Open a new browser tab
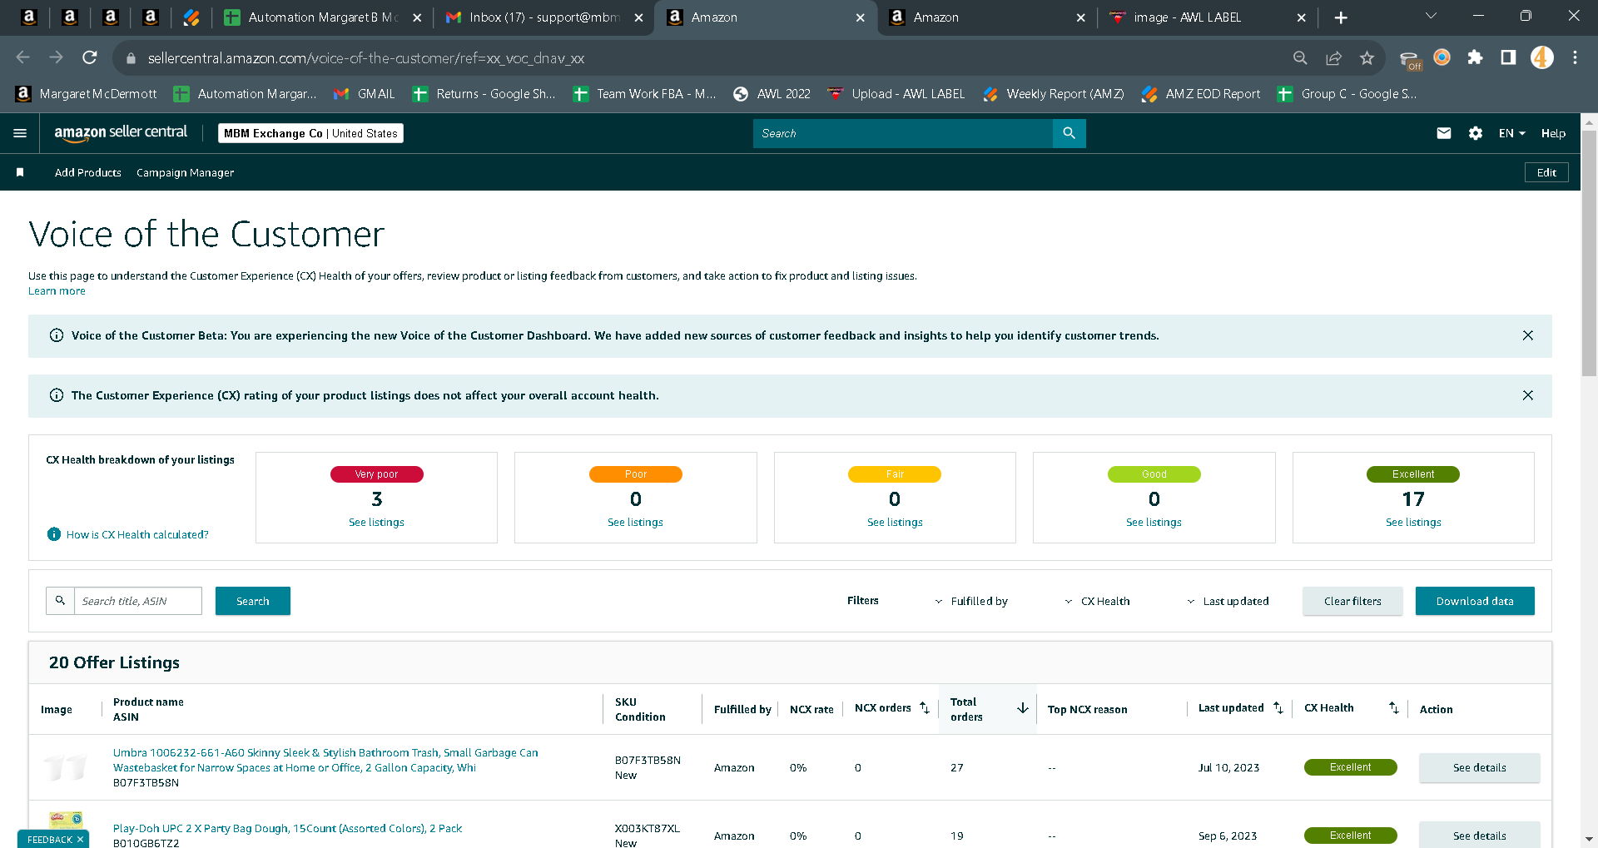This screenshot has height=848, width=1598. [1341, 17]
